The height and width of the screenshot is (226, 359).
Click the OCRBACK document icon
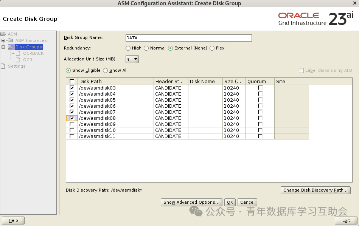[18, 53]
